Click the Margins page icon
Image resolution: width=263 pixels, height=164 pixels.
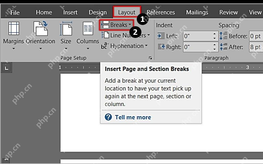[x=14, y=28]
